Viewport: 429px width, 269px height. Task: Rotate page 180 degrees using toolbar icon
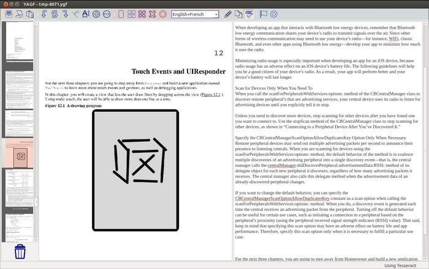[x=55, y=14]
